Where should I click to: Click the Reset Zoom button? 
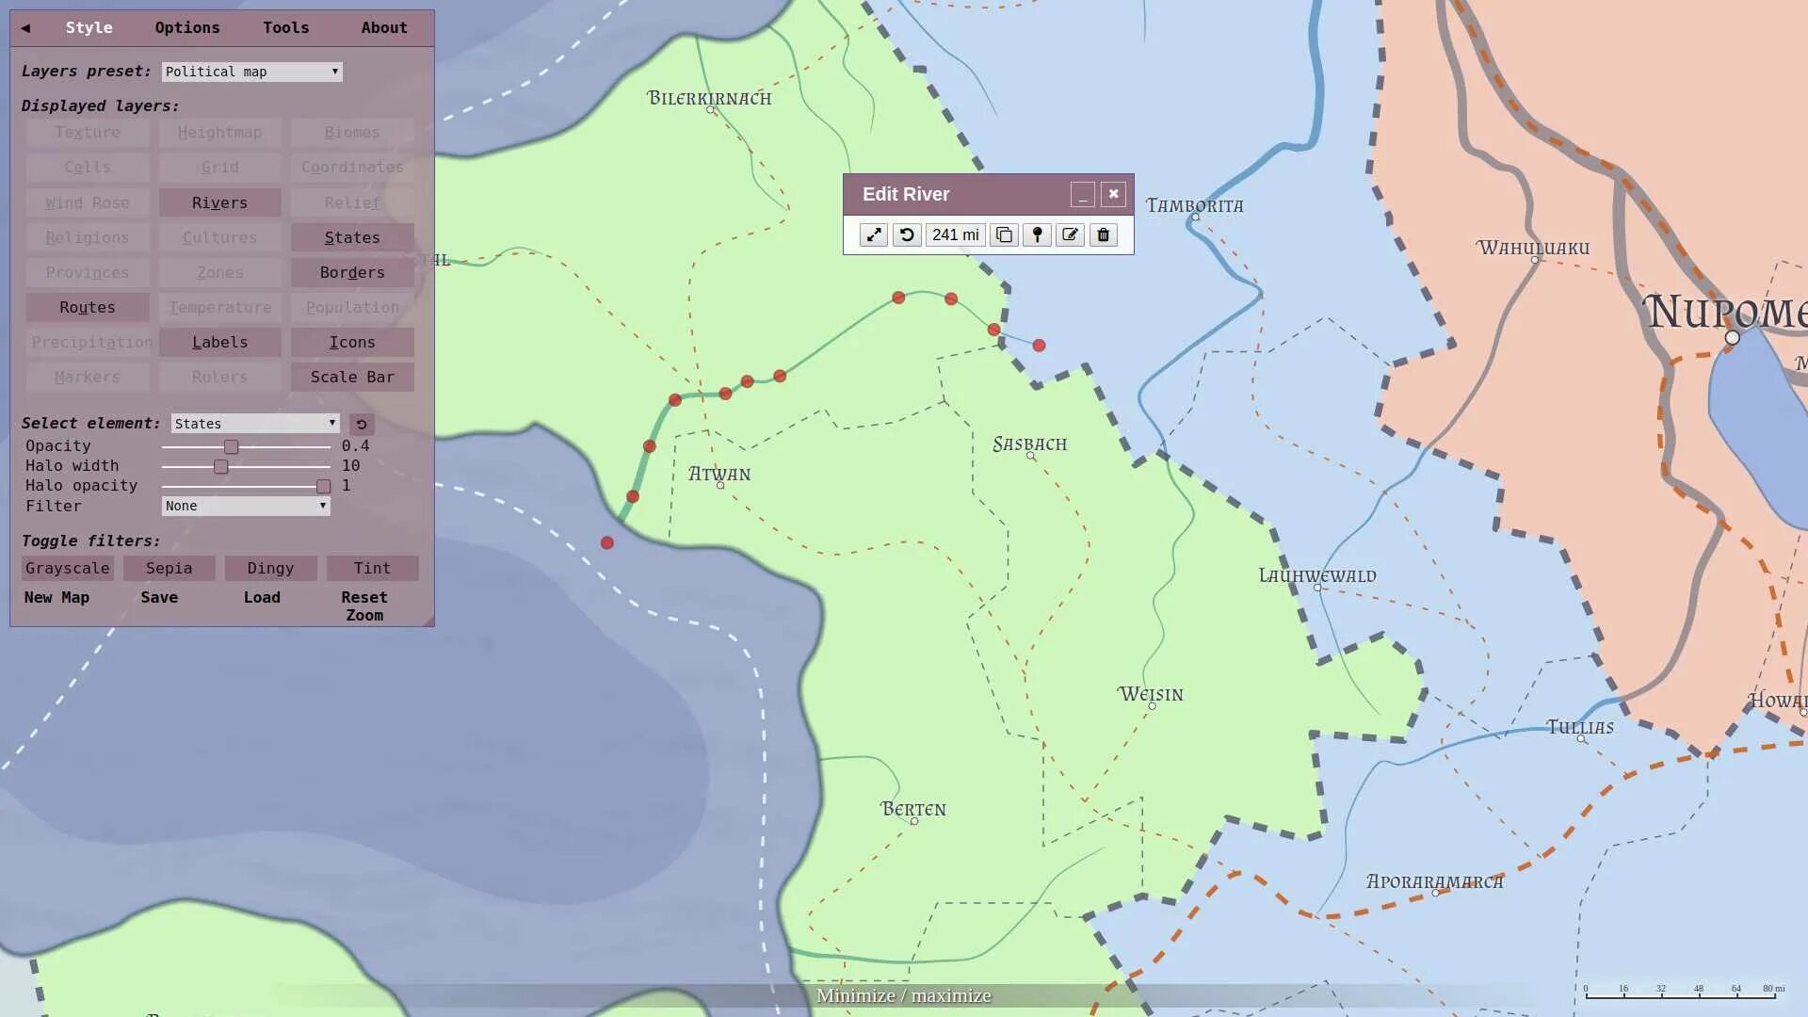point(363,606)
